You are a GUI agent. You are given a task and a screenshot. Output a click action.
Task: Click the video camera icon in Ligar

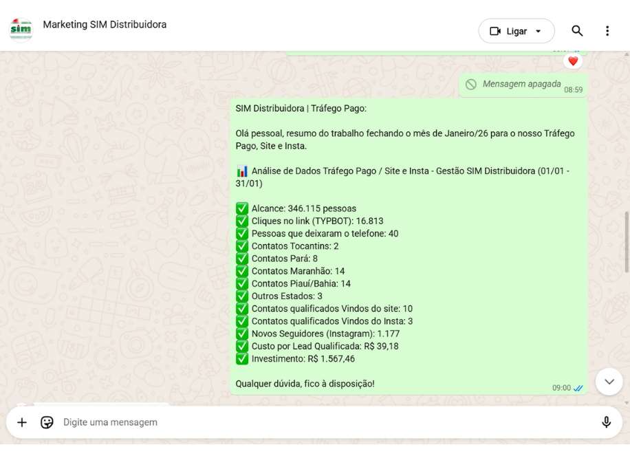[x=495, y=31]
